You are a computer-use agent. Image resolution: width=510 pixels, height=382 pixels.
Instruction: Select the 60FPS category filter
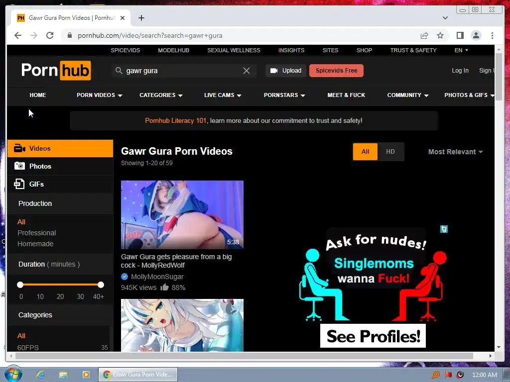pyautogui.click(x=28, y=348)
